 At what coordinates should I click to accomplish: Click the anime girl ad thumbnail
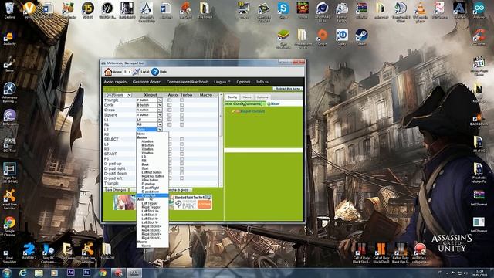pyautogui.click(x=124, y=202)
